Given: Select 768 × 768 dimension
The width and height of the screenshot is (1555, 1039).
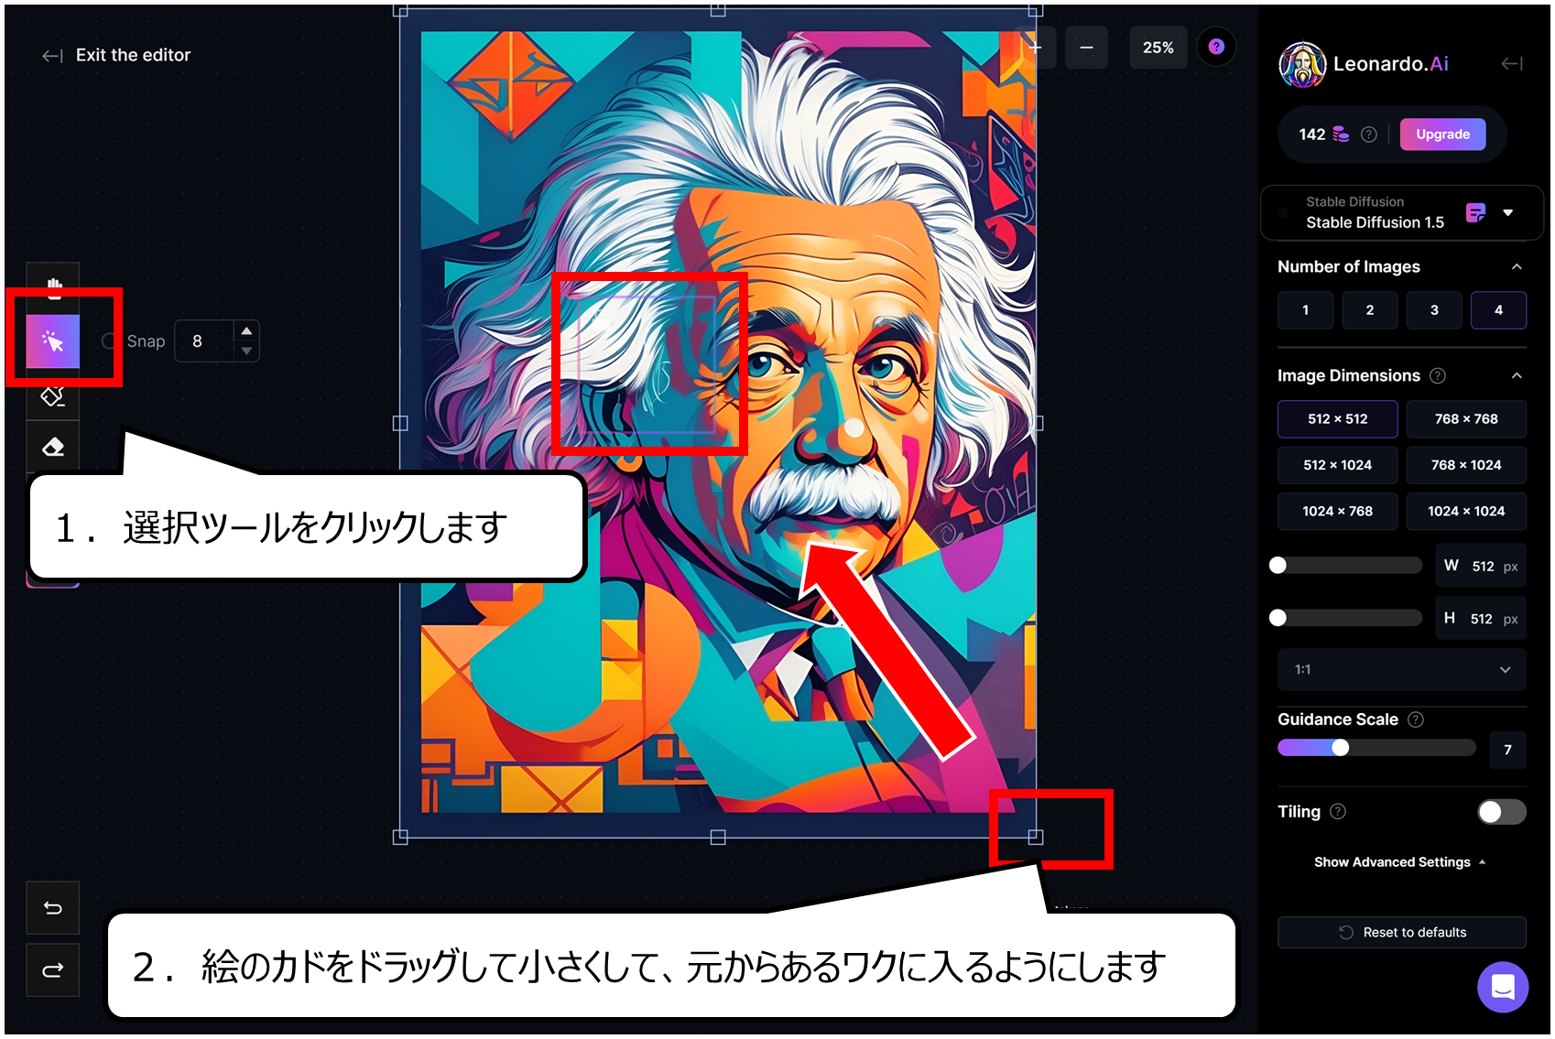Looking at the screenshot, I should click(x=1466, y=419).
